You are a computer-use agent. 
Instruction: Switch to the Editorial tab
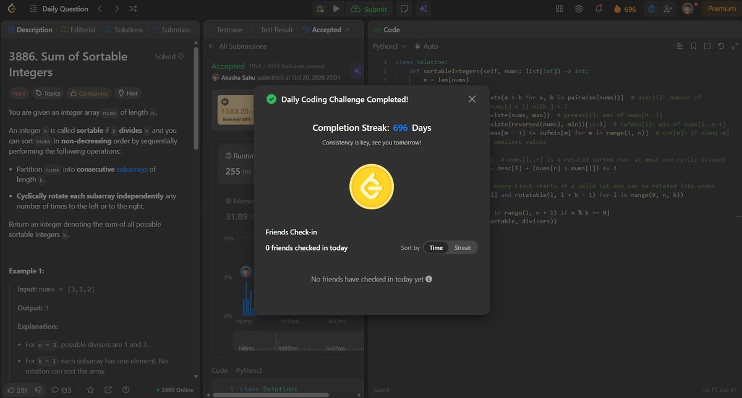pyautogui.click(x=79, y=30)
